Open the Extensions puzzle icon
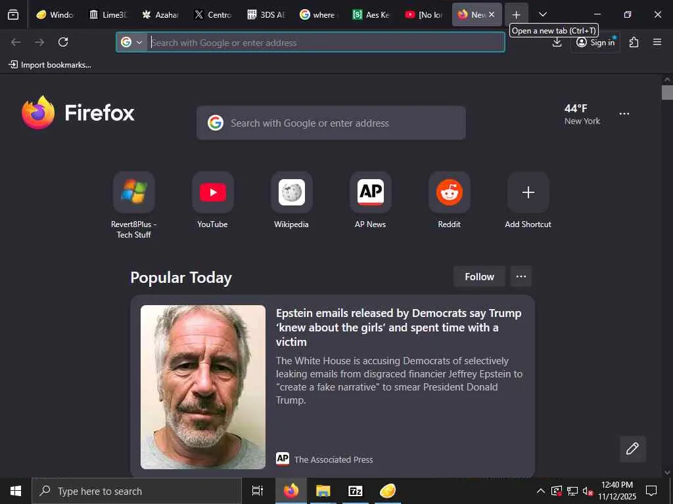 click(634, 42)
